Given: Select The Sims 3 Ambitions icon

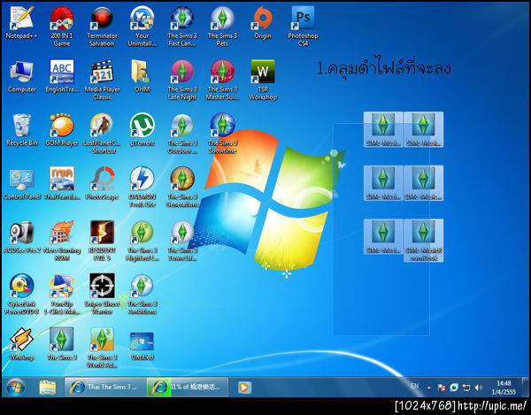Looking at the screenshot, I should click(x=142, y=295).
